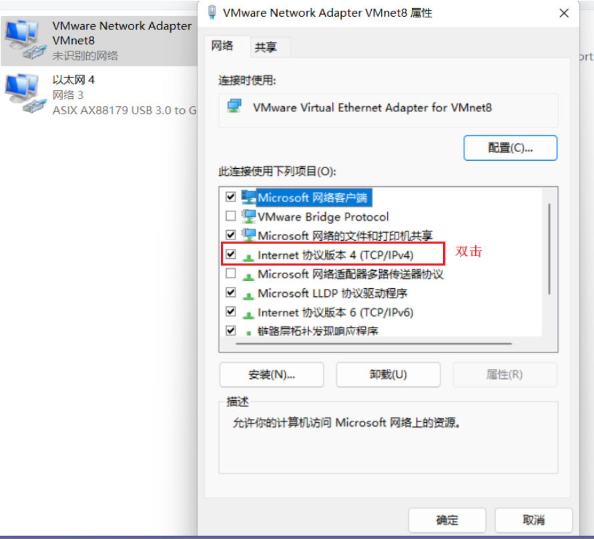Viewport: 594px width, 539px height.
Task: Enable the VMware Bridge Protocol checkbox
Action: [231, 215]
